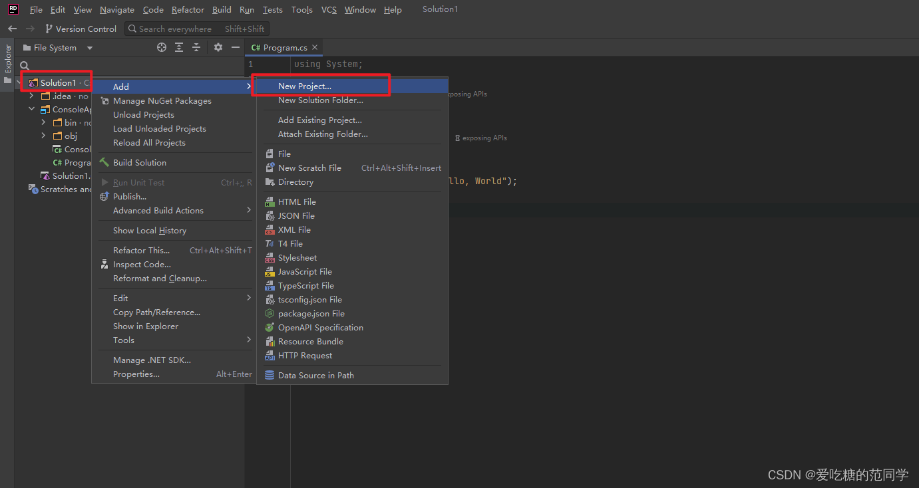Open the Tests menu
Image resolution: width=919 pixels, height=488 pixels.
(273, 10)
